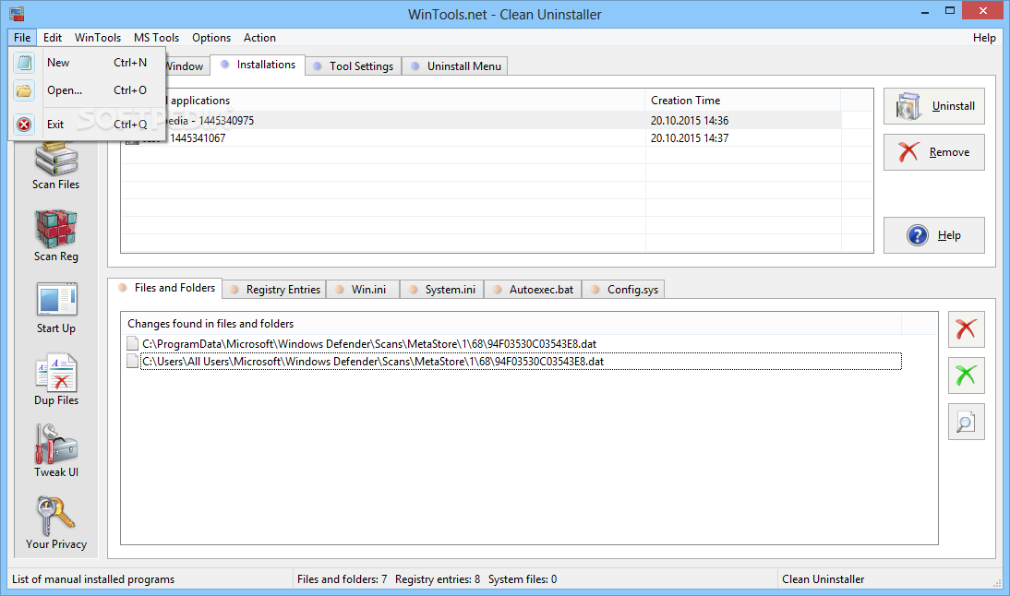Open the Scan Reg tool
1010x596 pixels.
pos(56,235)
